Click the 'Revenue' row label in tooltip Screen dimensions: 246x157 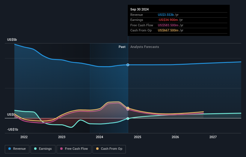[137, 15]
